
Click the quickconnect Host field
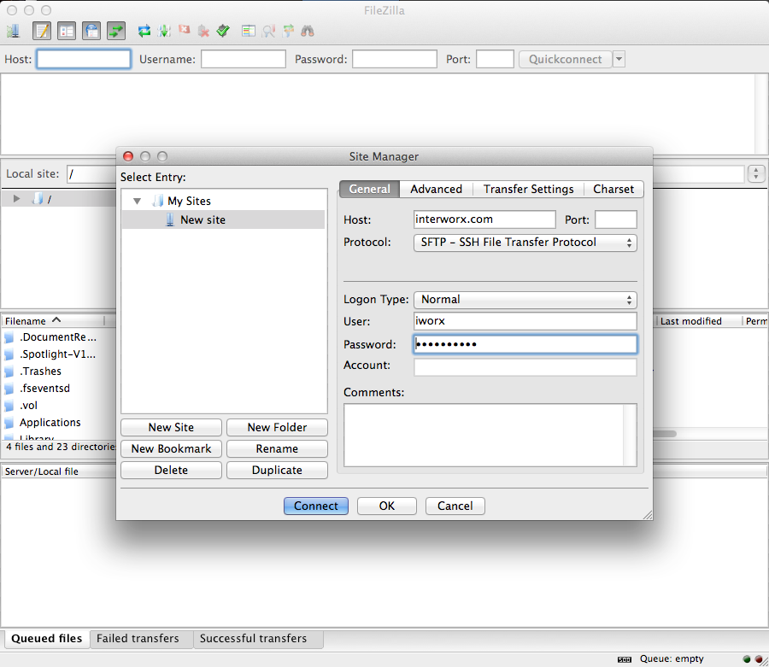84,59
